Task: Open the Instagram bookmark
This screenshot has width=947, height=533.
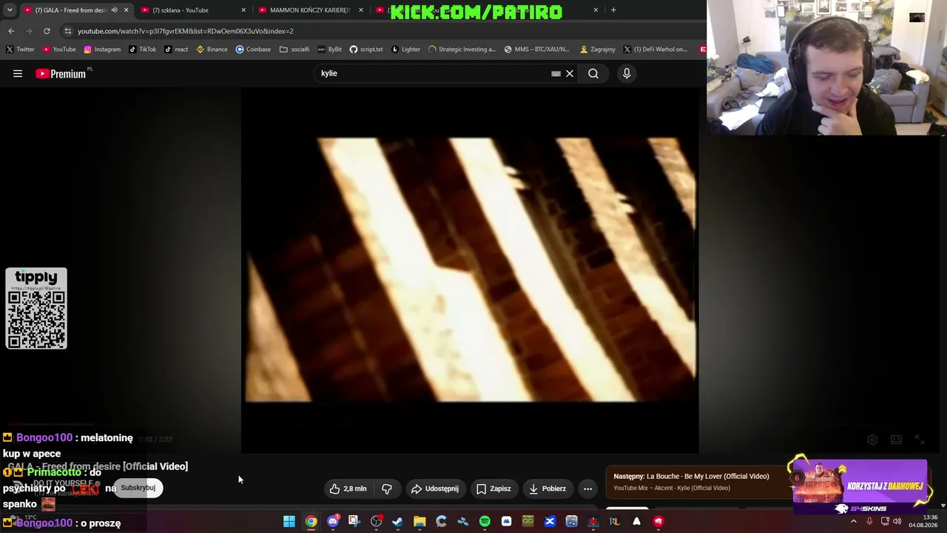Action: coord(102,50)
